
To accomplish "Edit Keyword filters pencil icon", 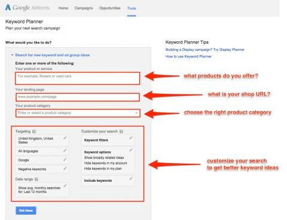I will tap(131, 137).
